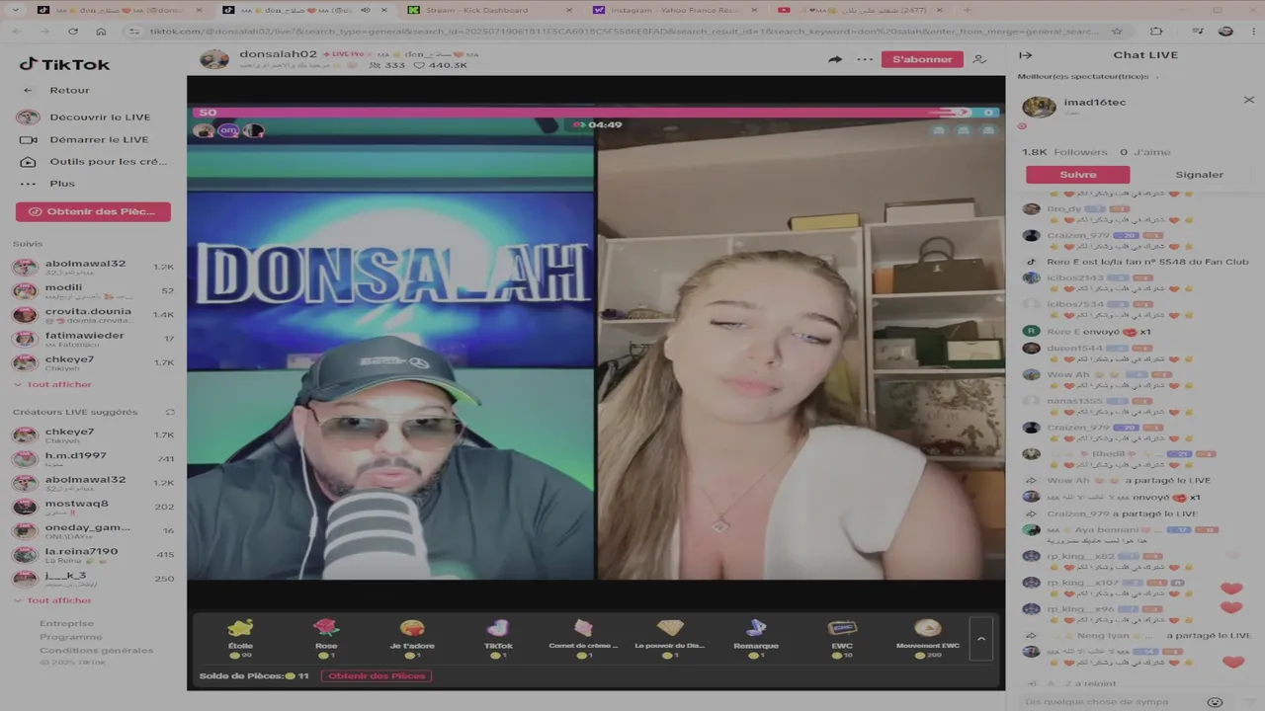Open crovita.dounia in the Suivis list
The height and width of the screenshot is (711, 1265).
click(93, 315)
